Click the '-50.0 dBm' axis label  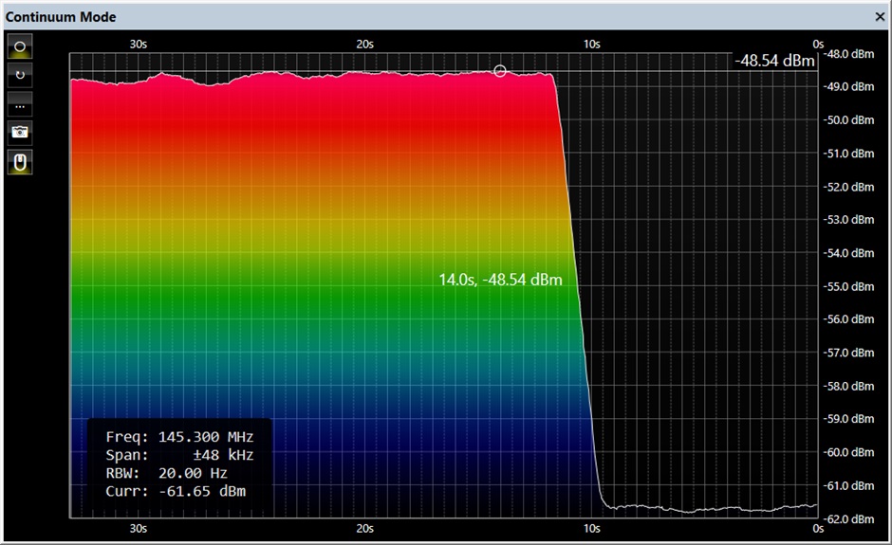point(848,120)
